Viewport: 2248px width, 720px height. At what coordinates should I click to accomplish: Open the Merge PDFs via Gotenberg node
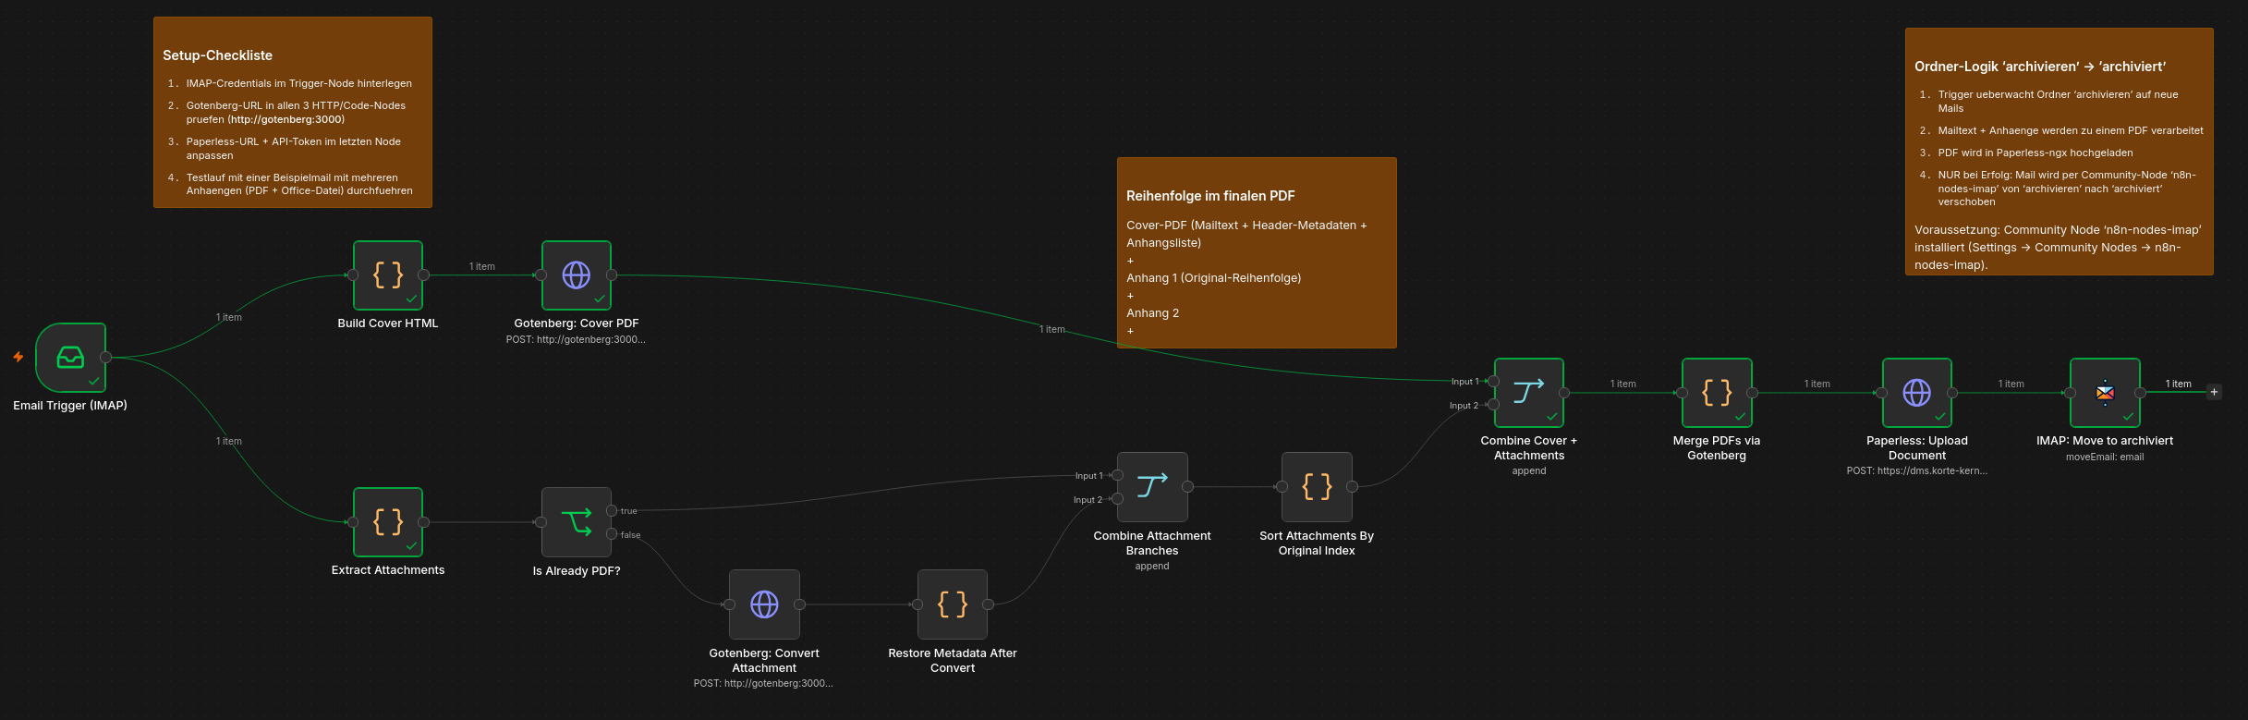pyautogui.click(x=1717, y=393)
